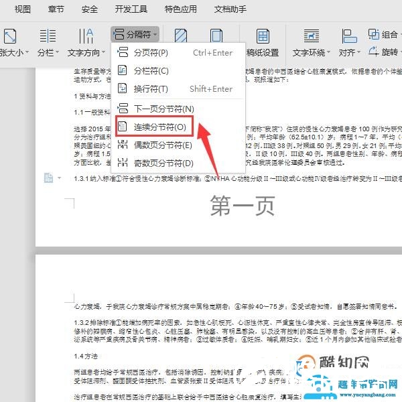Click the 文字方向 text direction icon
Viewport: 402px width, 402px height.
(x=86, y=36)
